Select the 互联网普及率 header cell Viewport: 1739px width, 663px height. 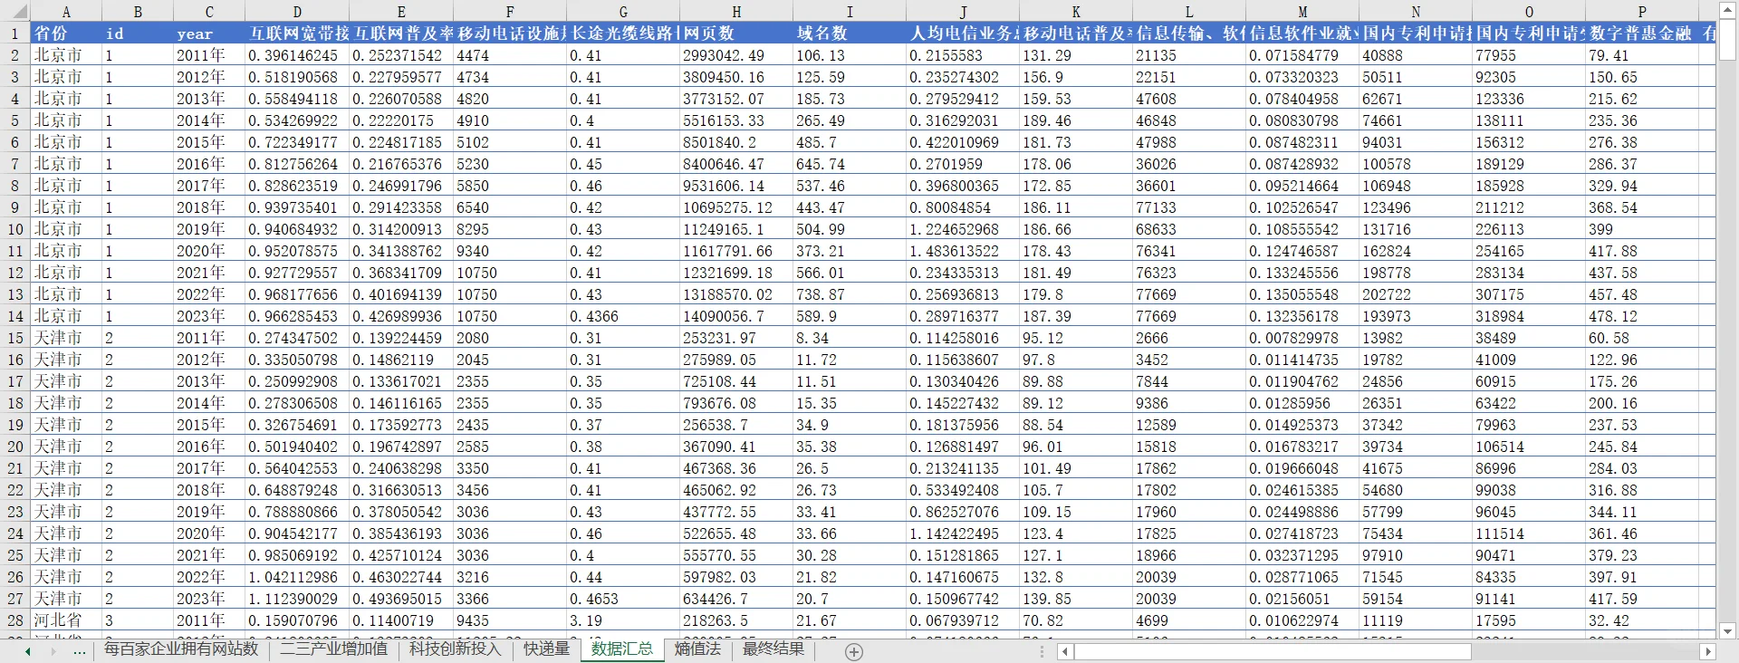click(401, 34)
